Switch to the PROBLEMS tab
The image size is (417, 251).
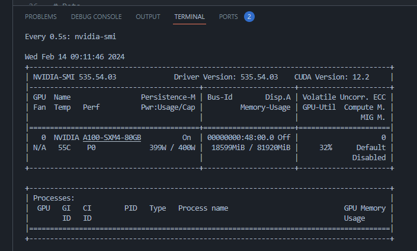point(41,17)
